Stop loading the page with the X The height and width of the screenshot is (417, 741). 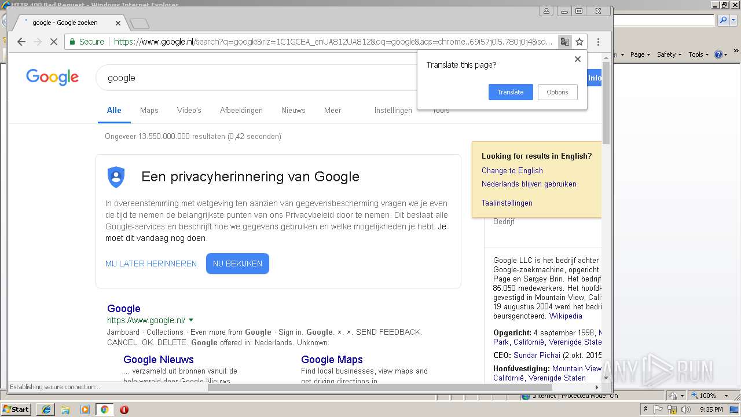pos(54,42)
